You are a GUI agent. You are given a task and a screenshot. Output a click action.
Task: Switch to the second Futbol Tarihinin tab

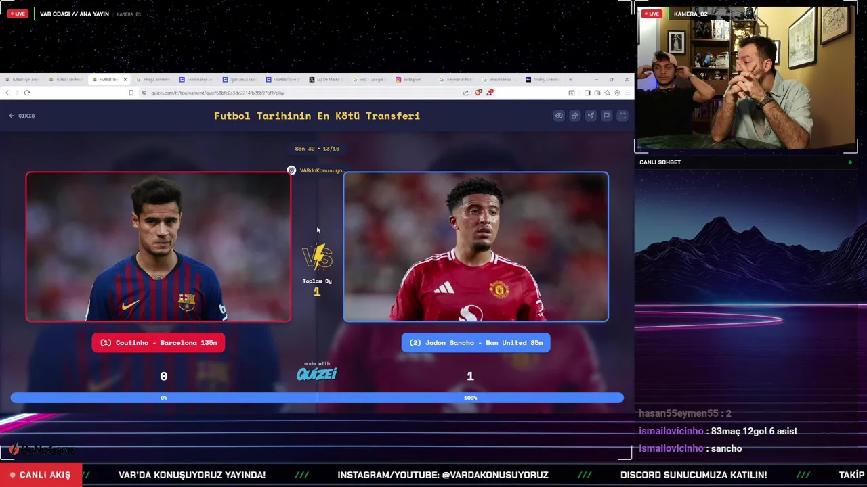point(68,80)
